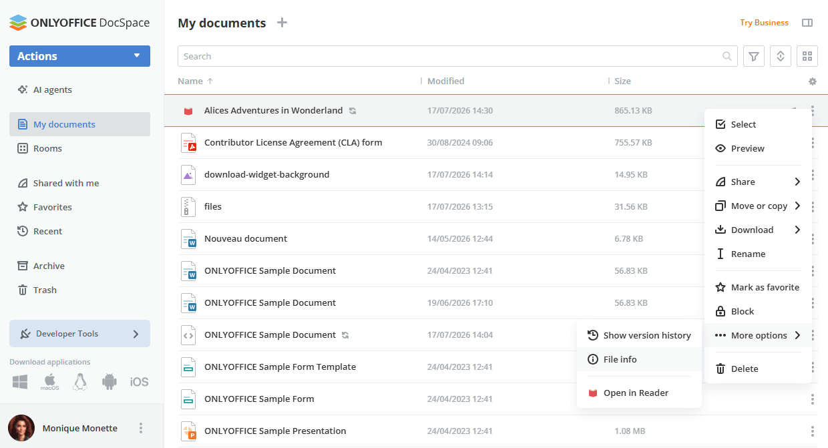Click the Try Business link
The height and width of the screenshot is (448, 828).
[764, 23]
